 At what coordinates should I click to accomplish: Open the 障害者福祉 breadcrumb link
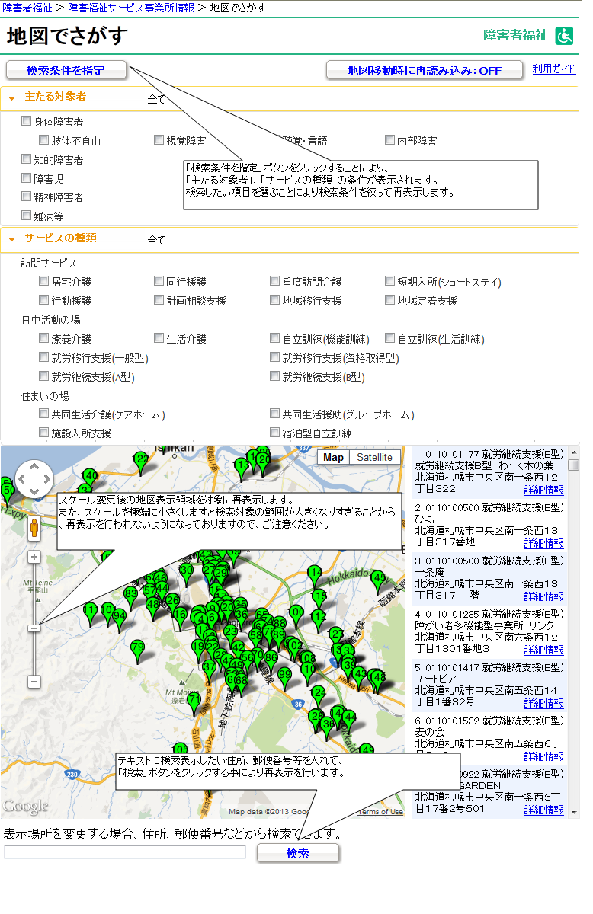(27, 7)
